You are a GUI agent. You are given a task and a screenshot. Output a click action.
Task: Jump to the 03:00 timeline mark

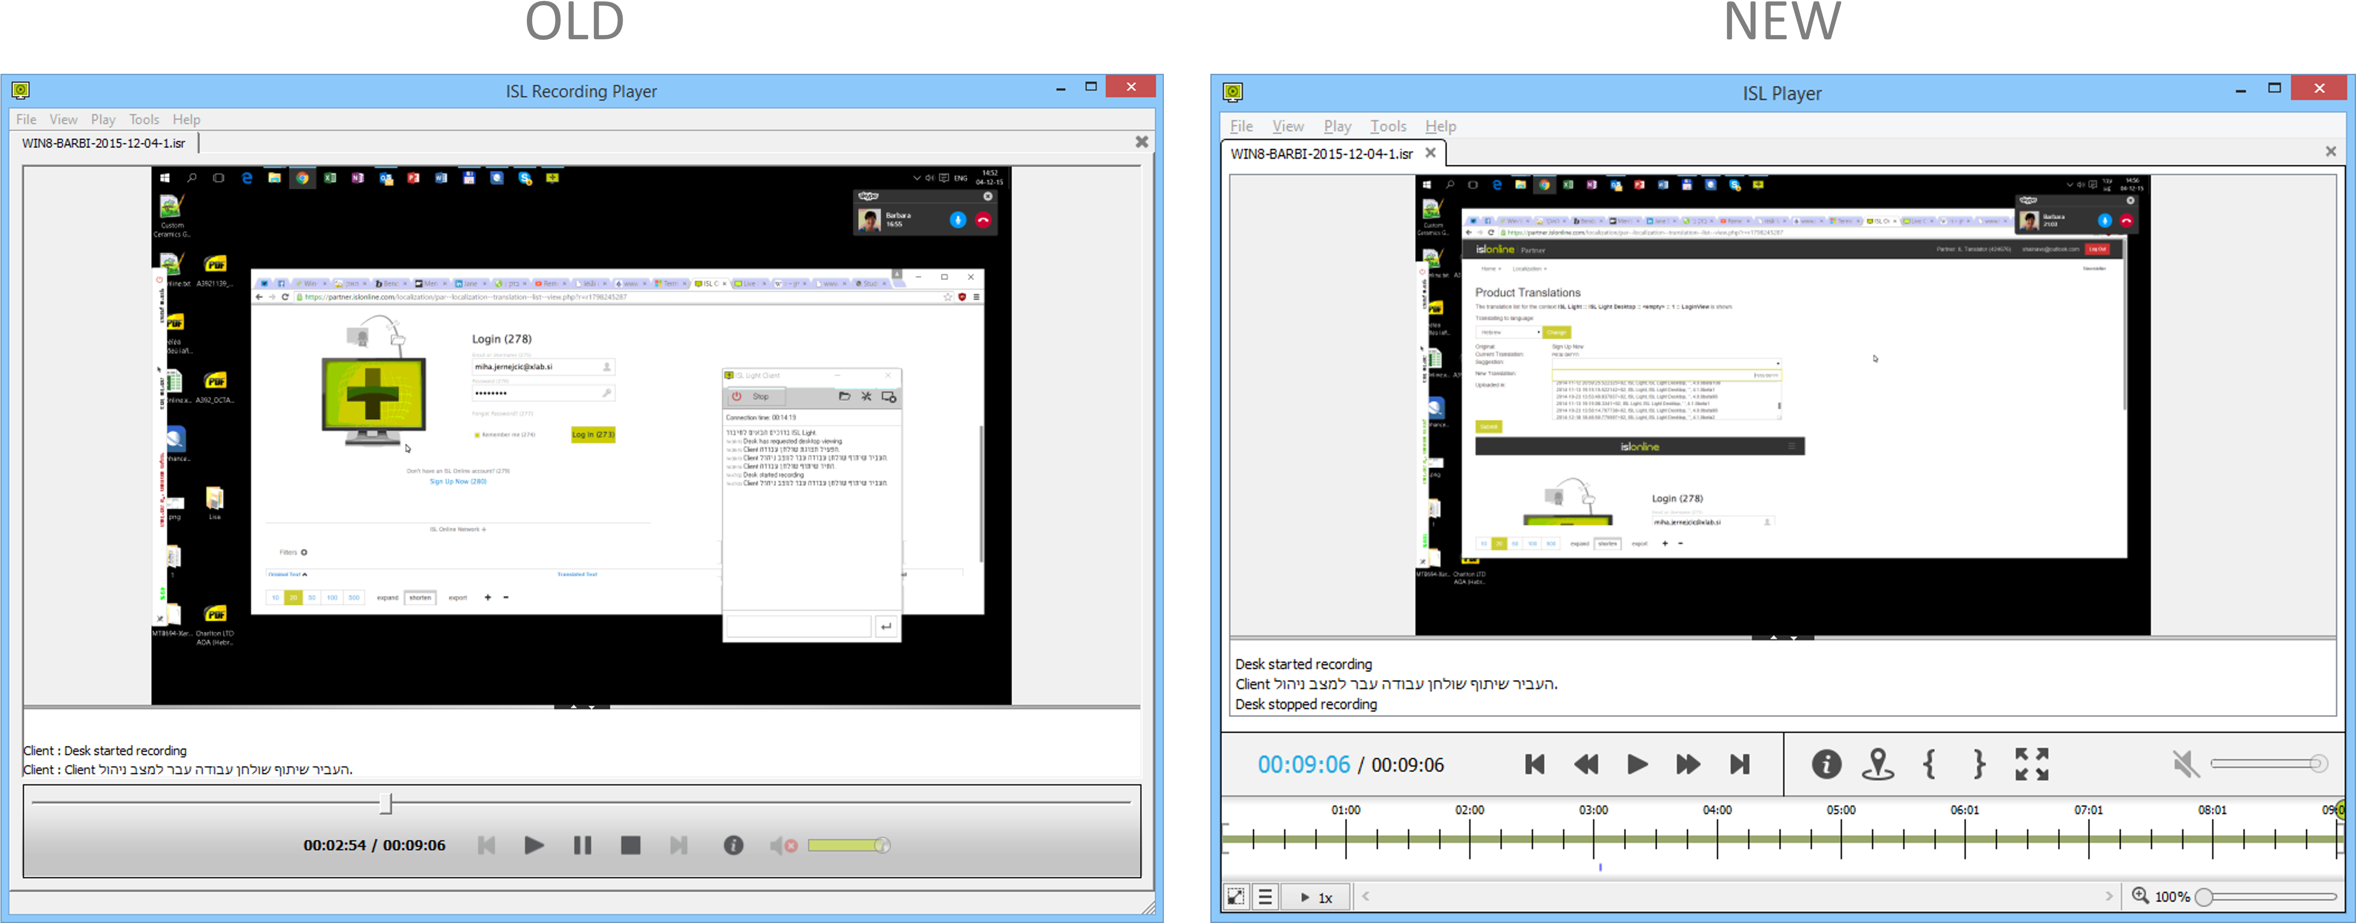click(x=1593, y=809)
